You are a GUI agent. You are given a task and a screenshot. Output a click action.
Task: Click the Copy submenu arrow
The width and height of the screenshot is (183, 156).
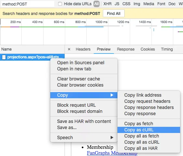[x=112, y=95]
